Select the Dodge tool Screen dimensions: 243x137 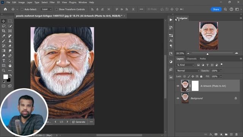tap(3, 56)
